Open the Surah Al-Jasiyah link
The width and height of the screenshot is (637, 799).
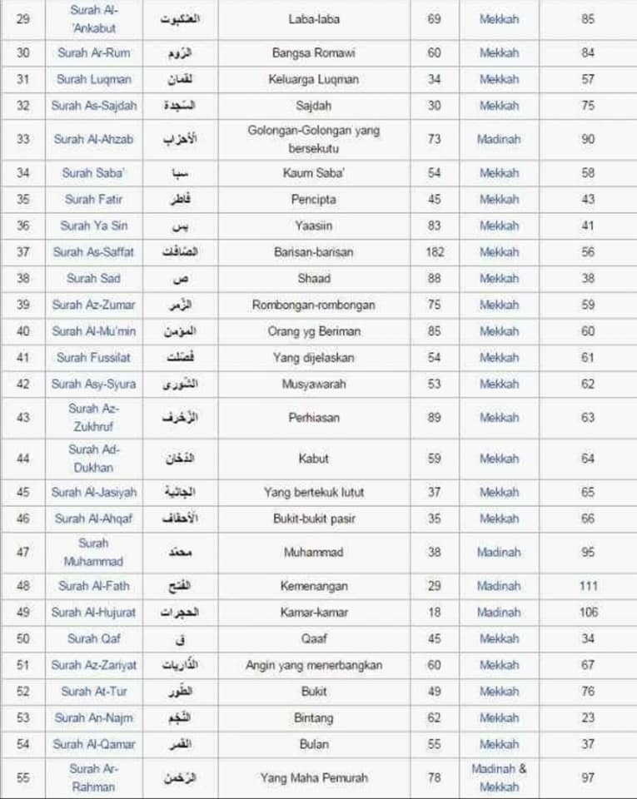pyautogui.click(x=94, y=493)
